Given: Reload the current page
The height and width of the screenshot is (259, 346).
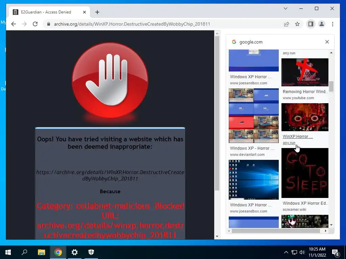Looking at the screenshot, I should pos(35,24).
